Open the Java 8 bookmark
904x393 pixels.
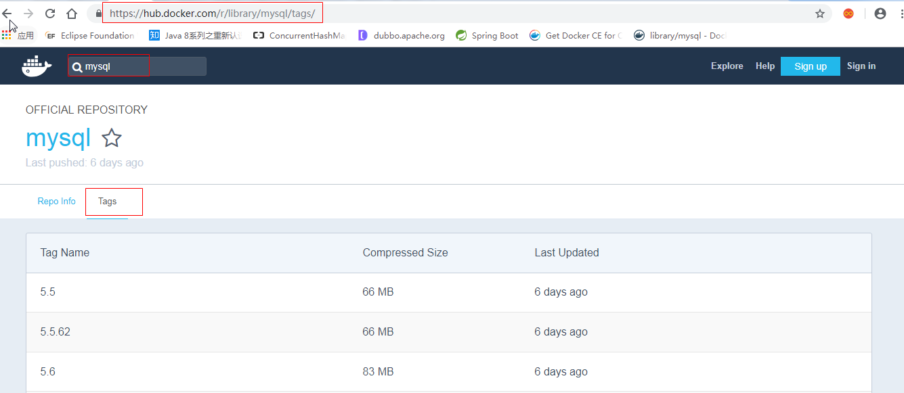pos(195,36)
